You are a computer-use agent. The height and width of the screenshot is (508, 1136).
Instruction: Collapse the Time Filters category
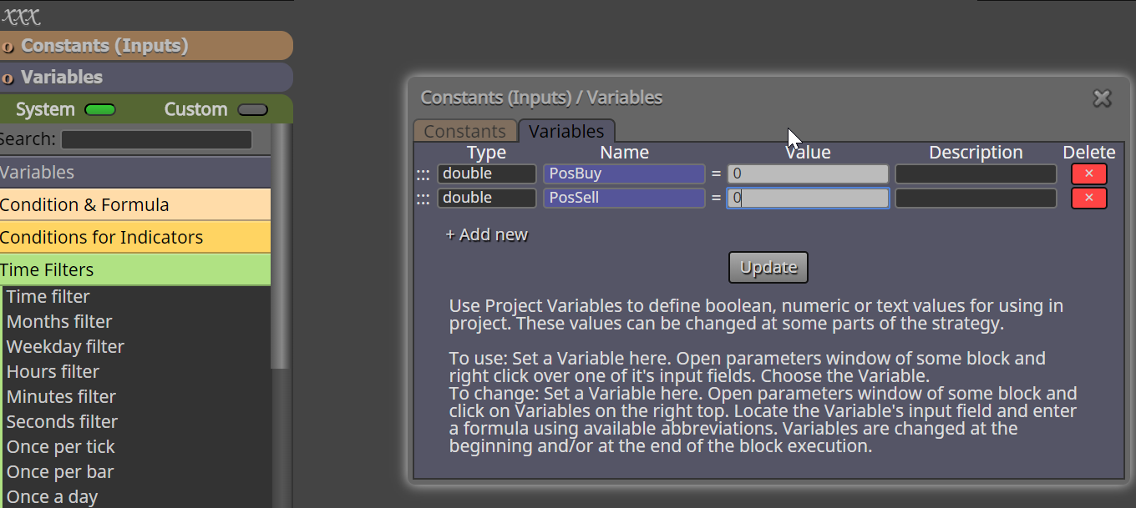(x=135, y=270)
